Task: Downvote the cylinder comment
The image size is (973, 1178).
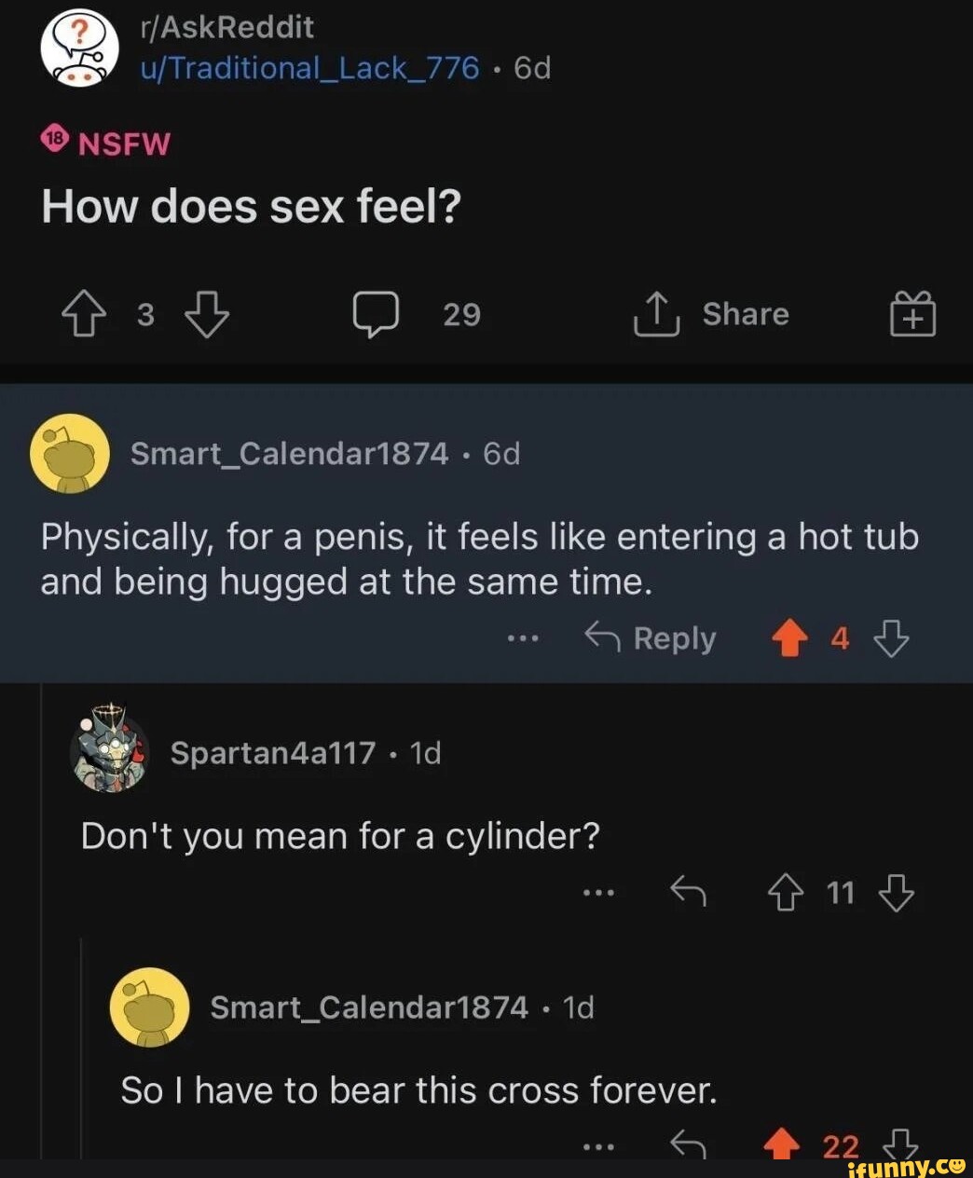Action: tap(897, 893)
